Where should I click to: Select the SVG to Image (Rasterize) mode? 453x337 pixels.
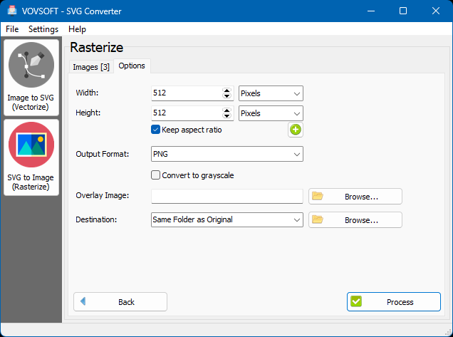tap(31, 157)
